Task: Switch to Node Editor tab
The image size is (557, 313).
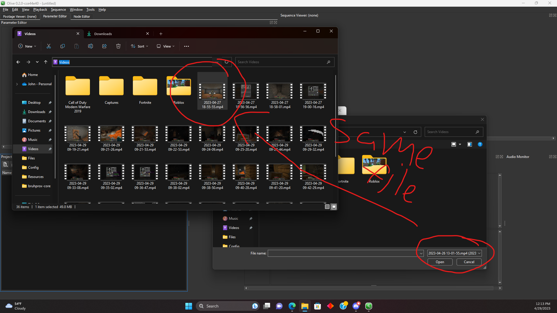Action: tap(82, 17)
